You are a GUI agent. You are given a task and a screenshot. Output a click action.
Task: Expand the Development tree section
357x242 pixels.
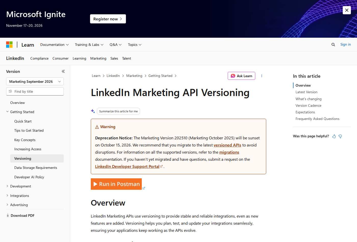pyautogui.click(x=7, y=186)
